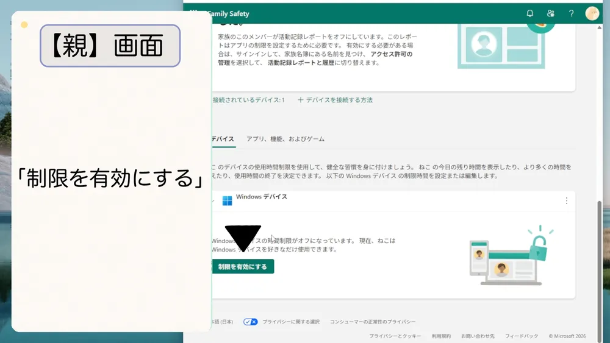Toggle the privacy choices icon in footer
Screen dimensions: 610x343
point(251,322)
